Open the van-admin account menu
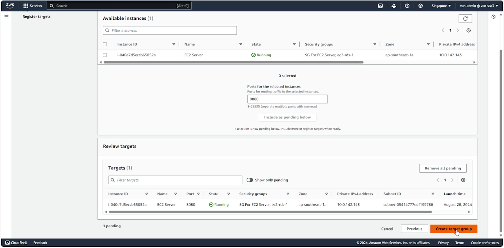Screen dimensions: 504x248 tap(479, 6)
